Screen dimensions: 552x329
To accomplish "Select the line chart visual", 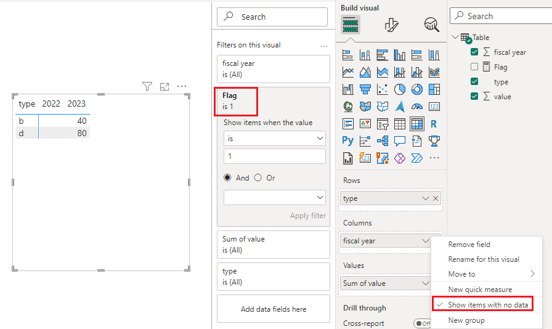I will coord(348,72).
